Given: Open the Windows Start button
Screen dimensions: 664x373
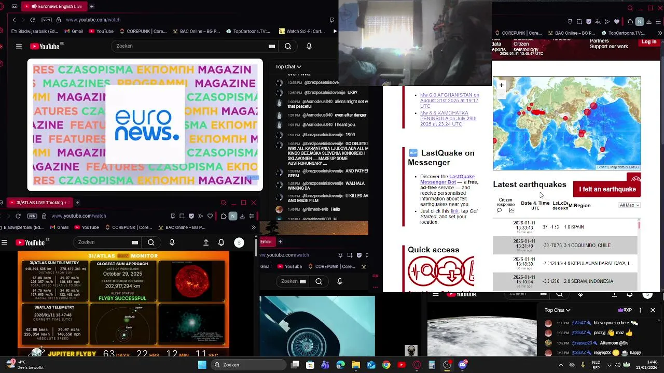Looking at the screenshot, I should tap(202, 365).
